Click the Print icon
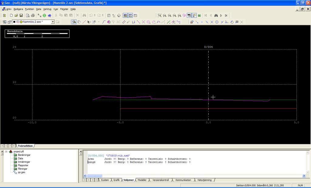The height and width of the screenshot is (188, 311). 33,15
